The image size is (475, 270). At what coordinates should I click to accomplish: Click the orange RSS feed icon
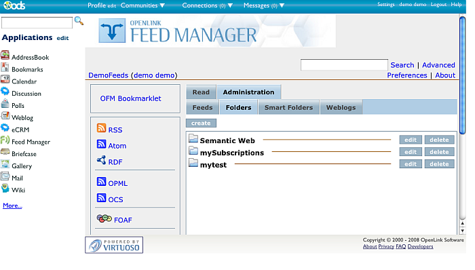click(101, 128)
